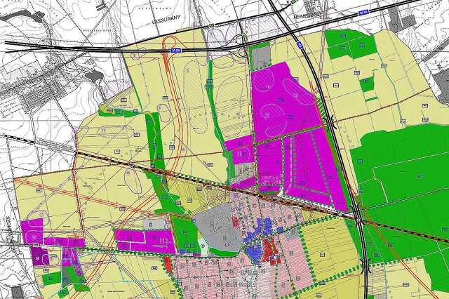449x299 pixels.
Task: Click the bridge symbol where the brown road crosses the expressway
Action: pyautogui.click(x=332, y=120)
